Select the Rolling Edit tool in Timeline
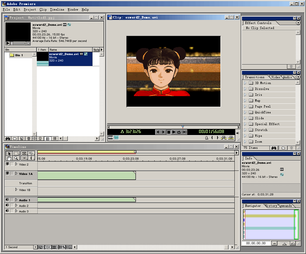 pyautogui.click(x=24, y=154)
